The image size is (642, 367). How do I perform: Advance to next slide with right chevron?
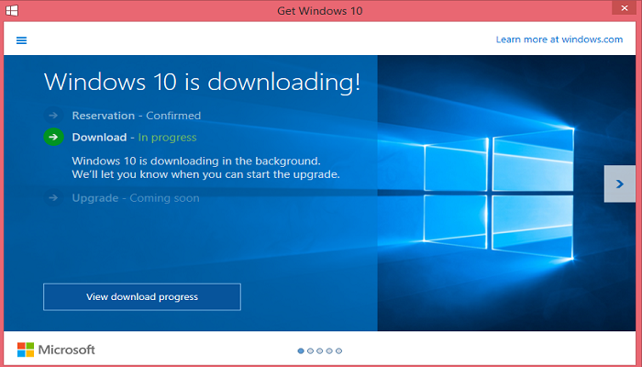click(x=620, y=183)
